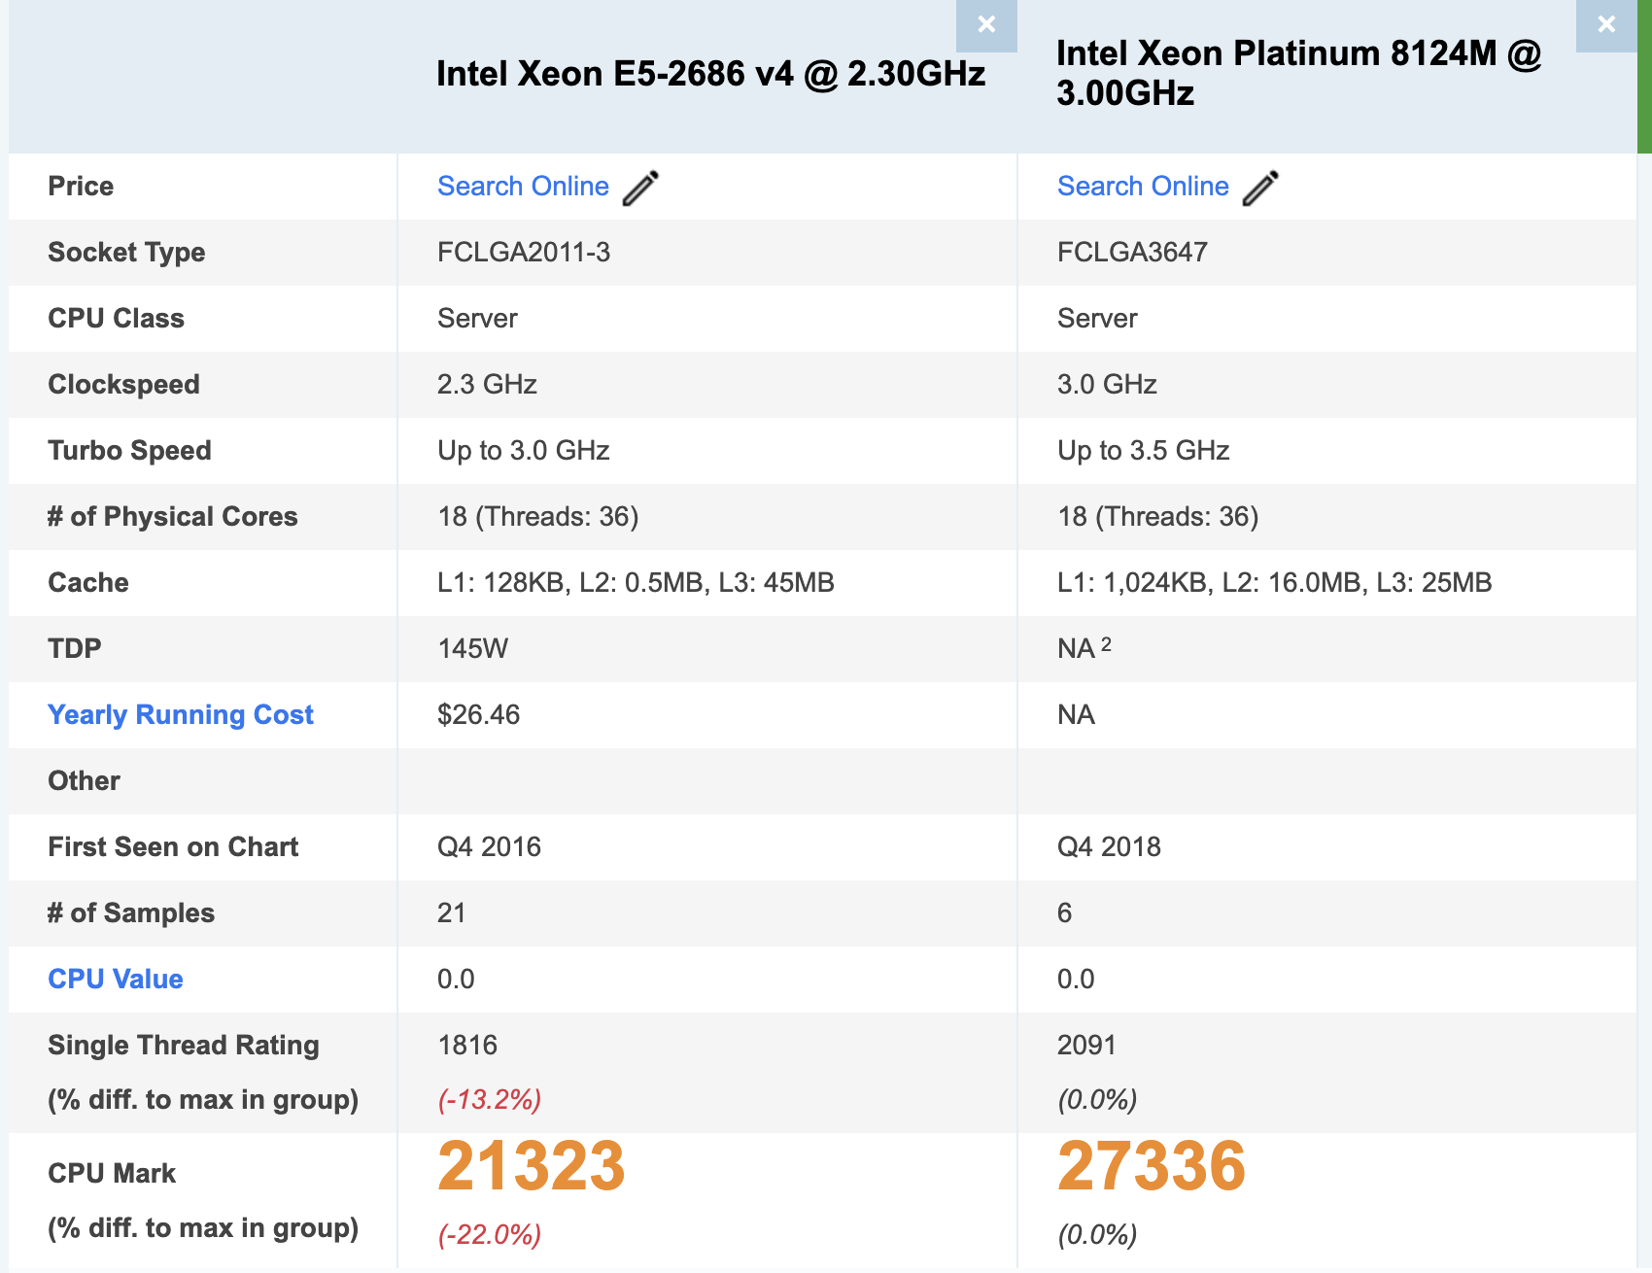The image size is (1652, 1273).
Task: Click the Price row label
Action: tap(81, 186)
